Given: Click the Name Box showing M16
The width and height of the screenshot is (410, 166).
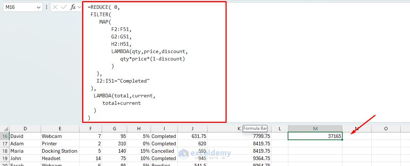Looking at the screenshot, I should pos(23,7).
